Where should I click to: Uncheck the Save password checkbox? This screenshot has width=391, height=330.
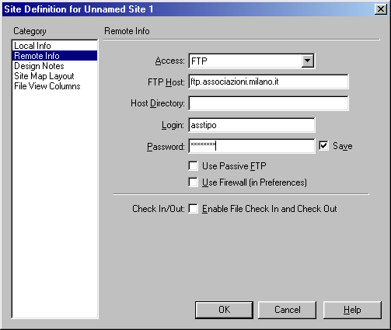323,146
